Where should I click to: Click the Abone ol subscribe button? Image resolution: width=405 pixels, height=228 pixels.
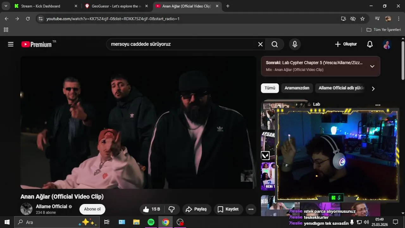pos(92,209)
